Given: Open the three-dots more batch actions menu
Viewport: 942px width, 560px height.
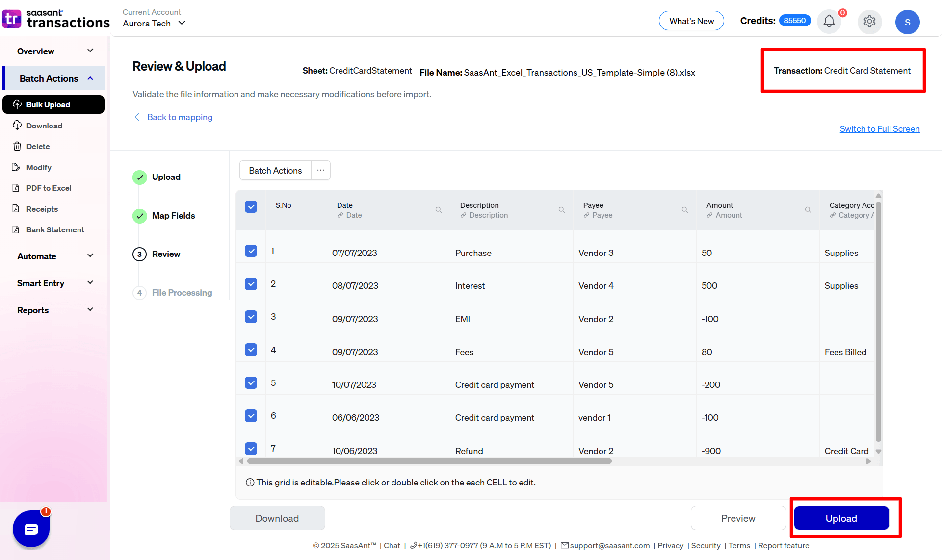Looking at the screenshot, I should coord(320,170).
